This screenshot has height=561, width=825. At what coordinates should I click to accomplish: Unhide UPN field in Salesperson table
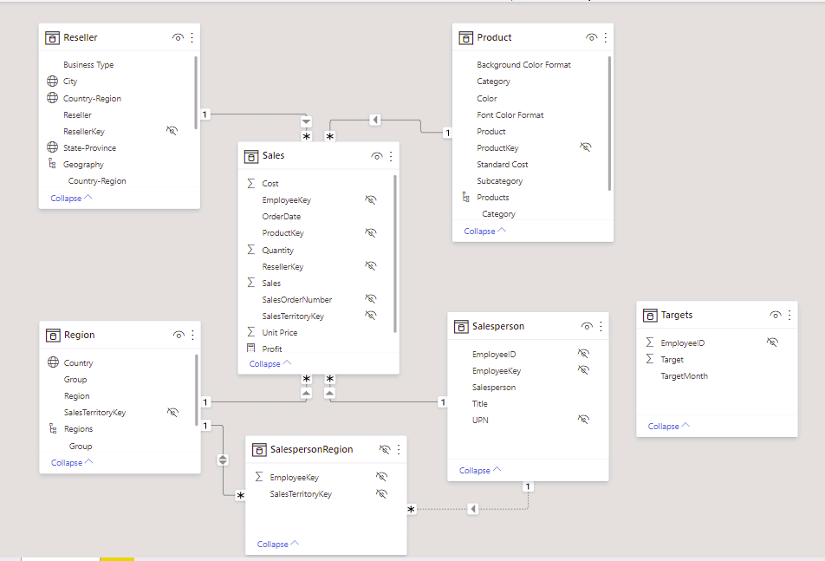click(x=583, y=420)
